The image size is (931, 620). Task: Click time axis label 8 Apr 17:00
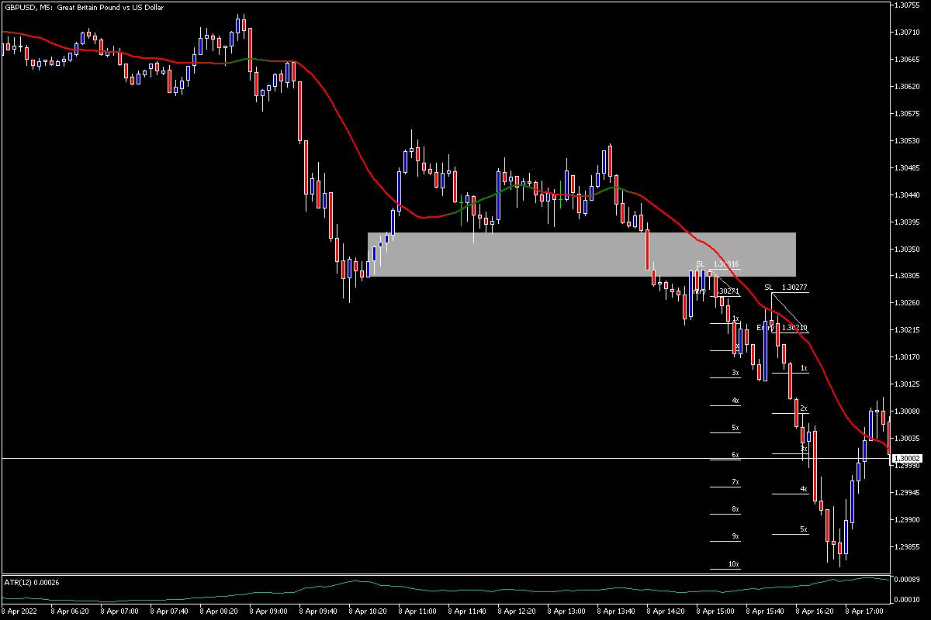coord(864,611)
